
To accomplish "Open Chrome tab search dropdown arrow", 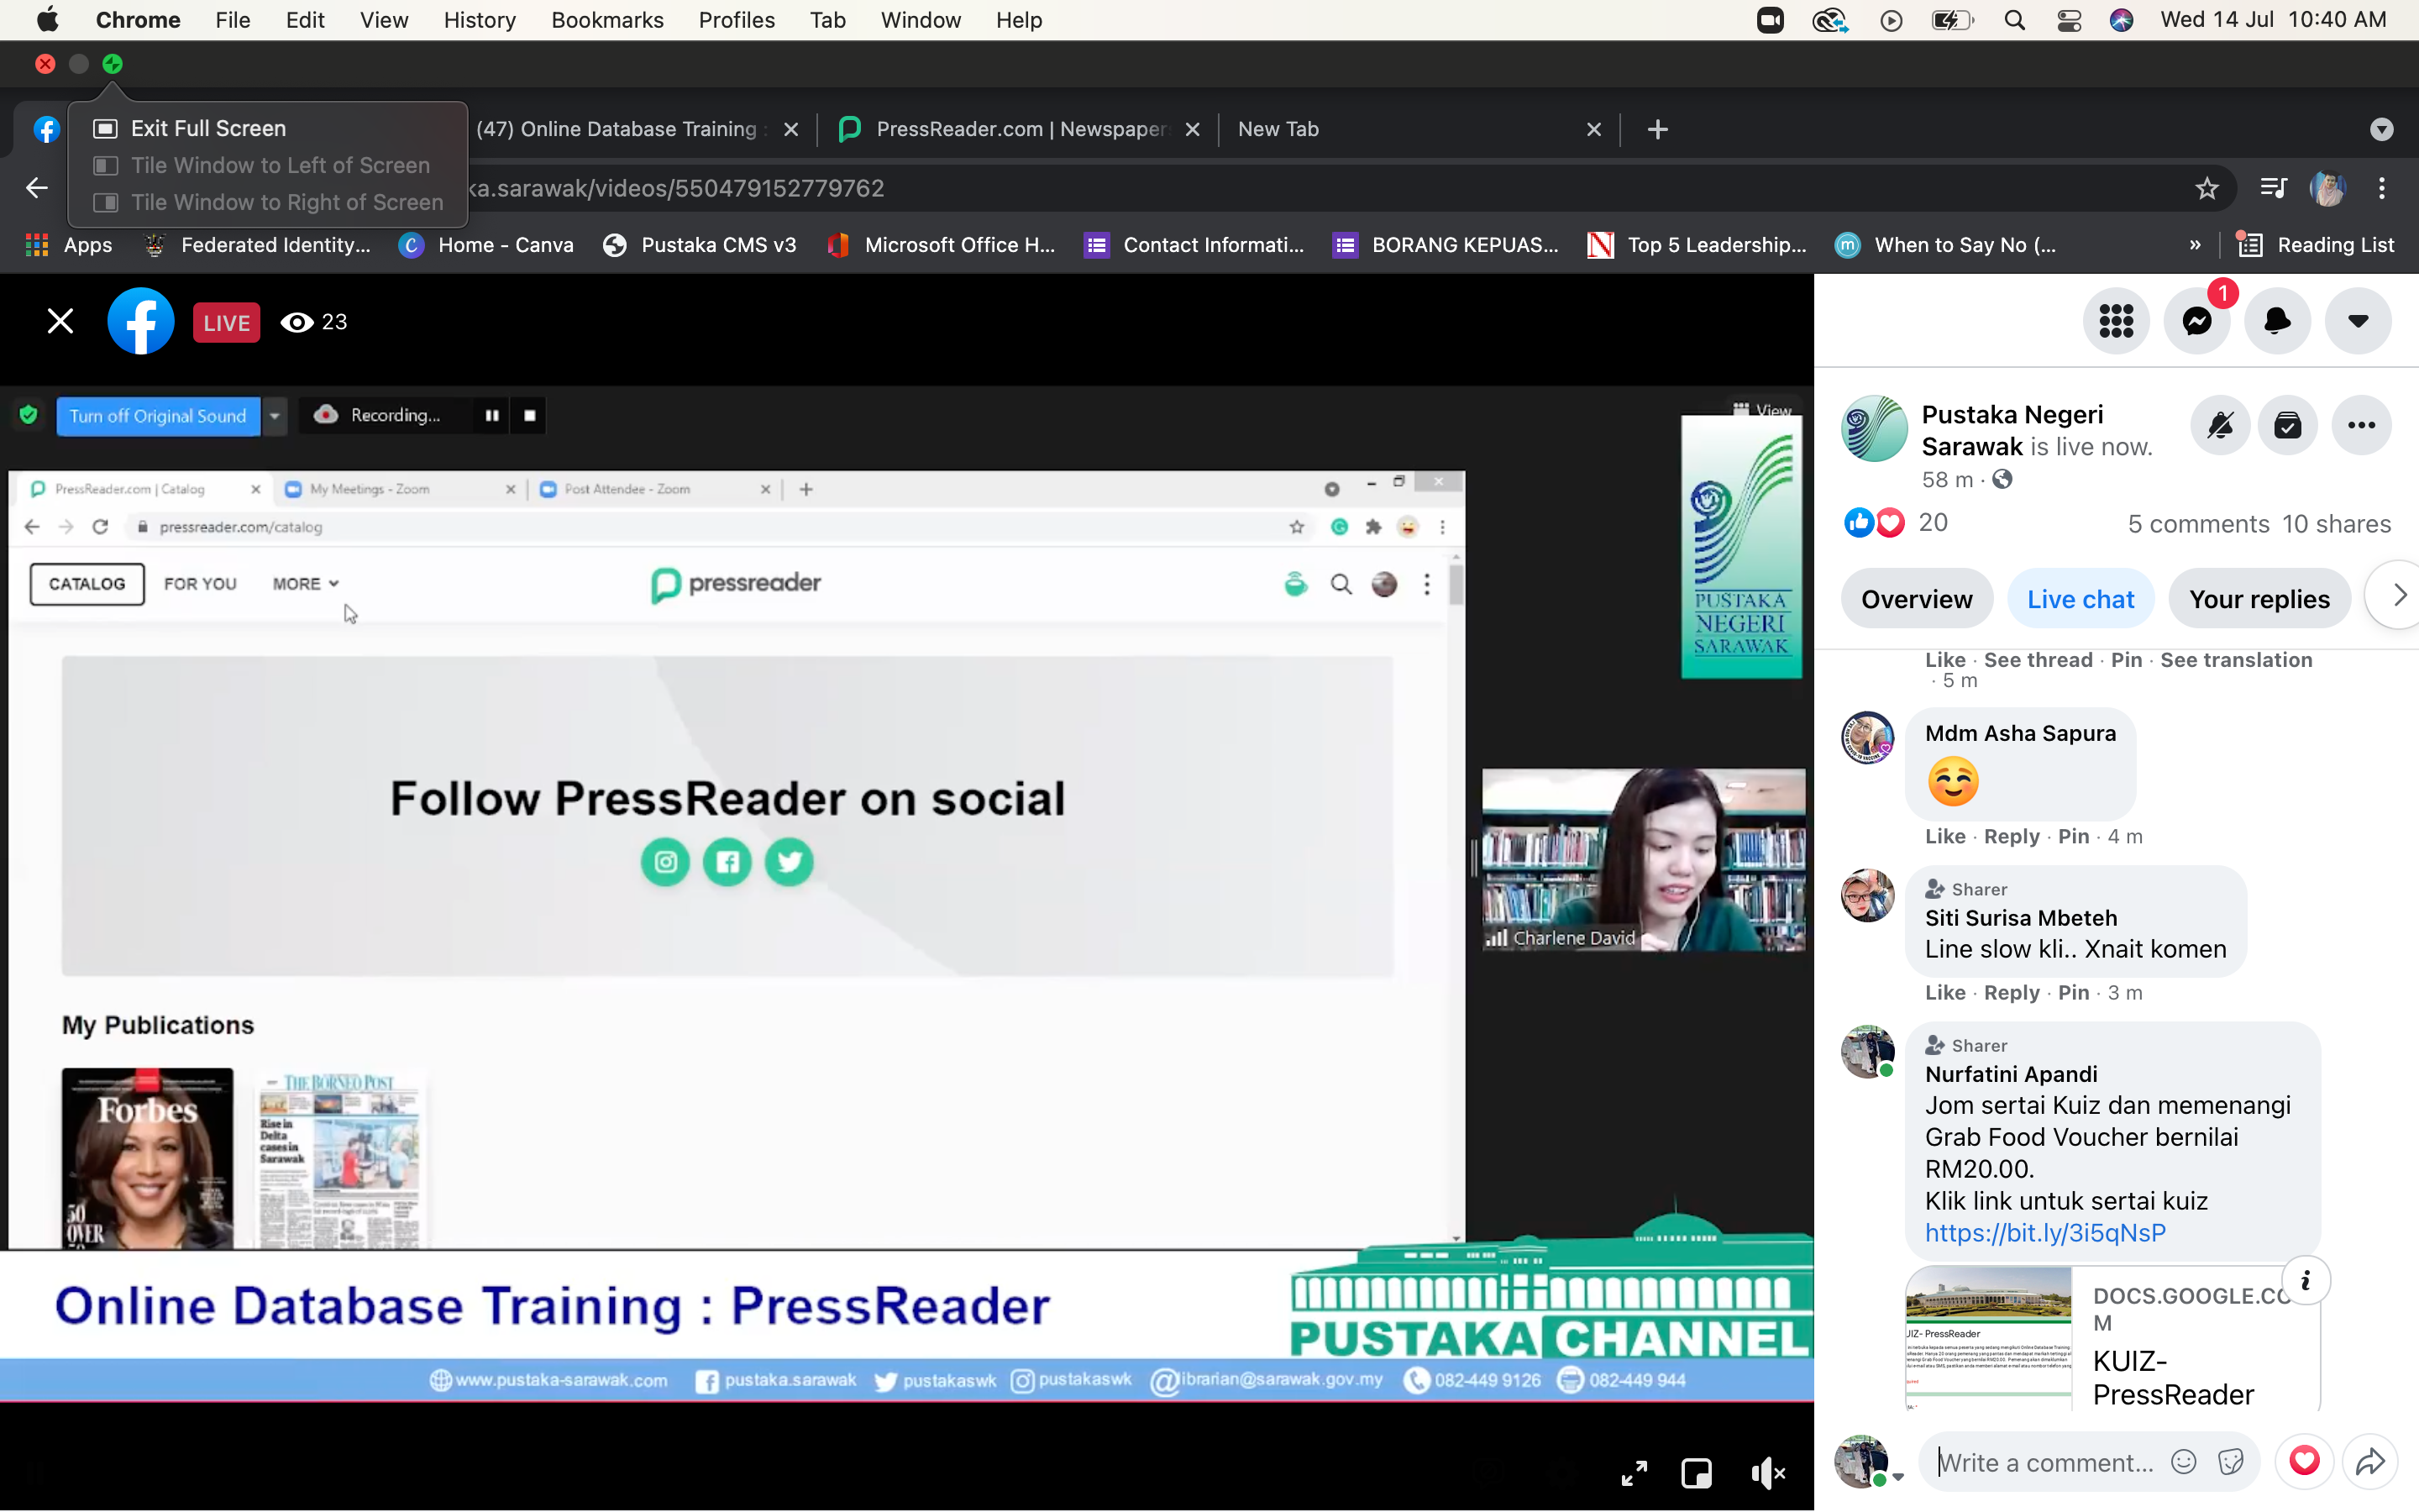I will 2381,129.
